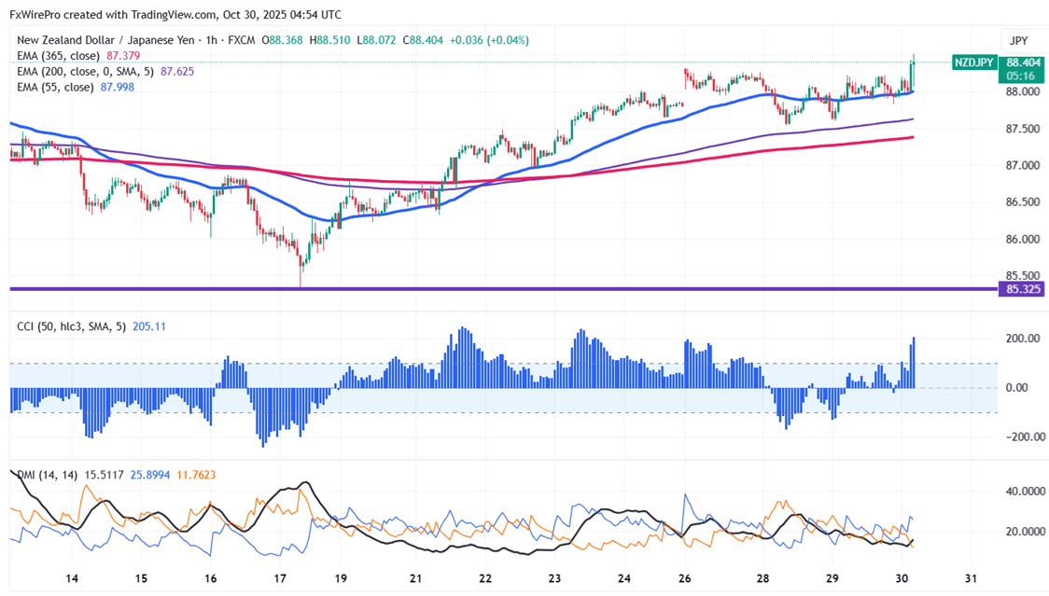Click date 22 on the time axis

(x=486, y=578)
